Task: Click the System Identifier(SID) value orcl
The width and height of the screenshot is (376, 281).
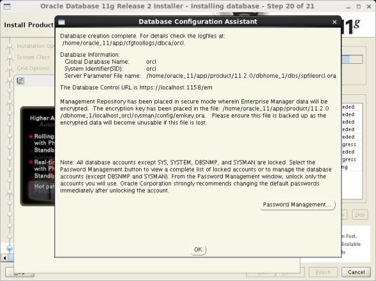Action: (x=151, y=69)
